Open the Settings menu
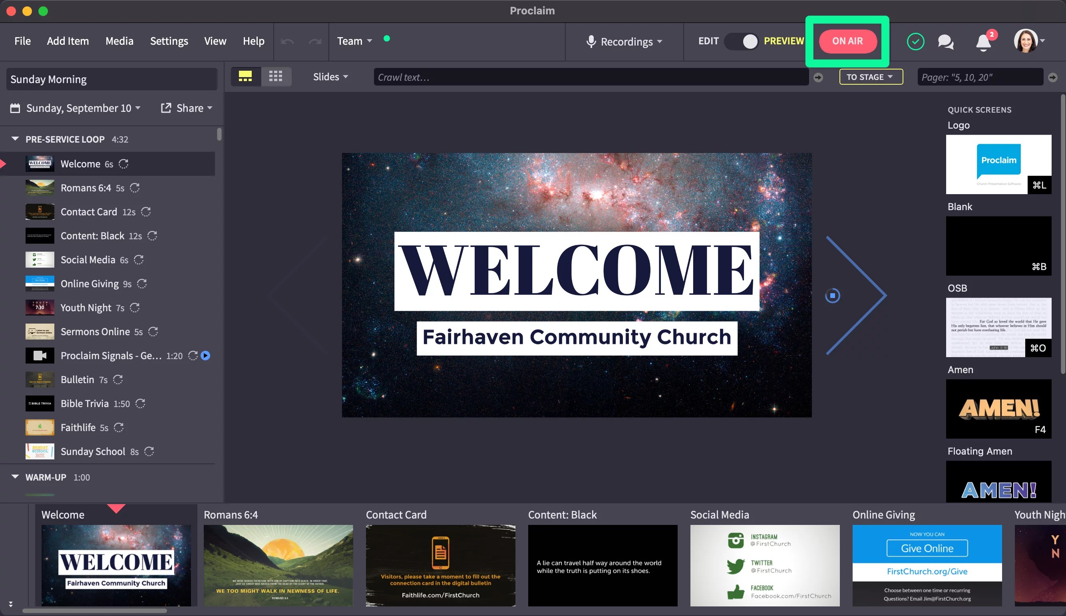Viewport: 1066px width, 616px height. pos(168,41)
